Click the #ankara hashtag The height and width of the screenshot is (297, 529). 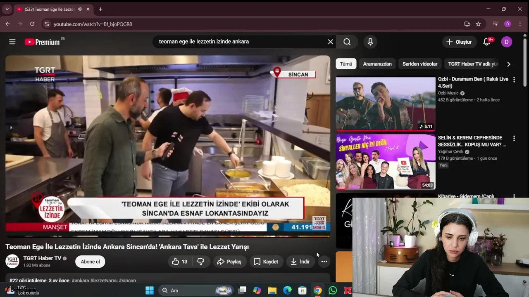click(x=80, y=280)
